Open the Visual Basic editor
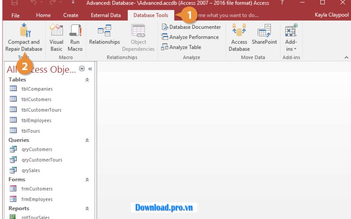Image resolution: width=351 pixels, height=219 pixels. click(x=56, y=38)
